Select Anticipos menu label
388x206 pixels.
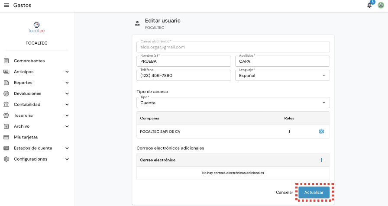[x=23, y=72]
